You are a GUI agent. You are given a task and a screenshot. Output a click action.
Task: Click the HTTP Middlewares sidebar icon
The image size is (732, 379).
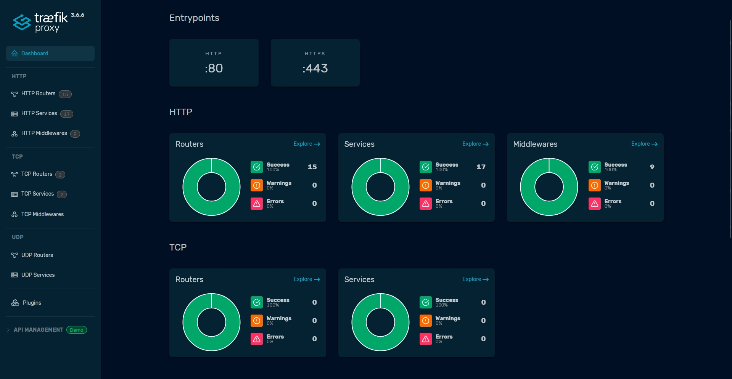14,133
